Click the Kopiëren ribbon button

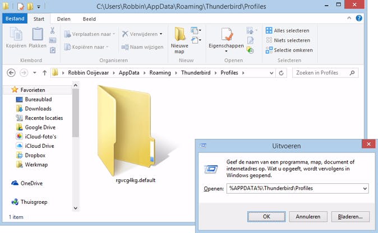(16, 38)
